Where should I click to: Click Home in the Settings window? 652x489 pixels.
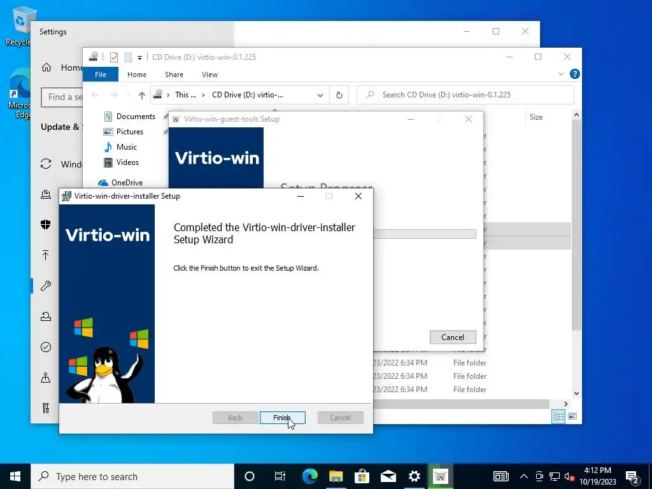(62, 67)
